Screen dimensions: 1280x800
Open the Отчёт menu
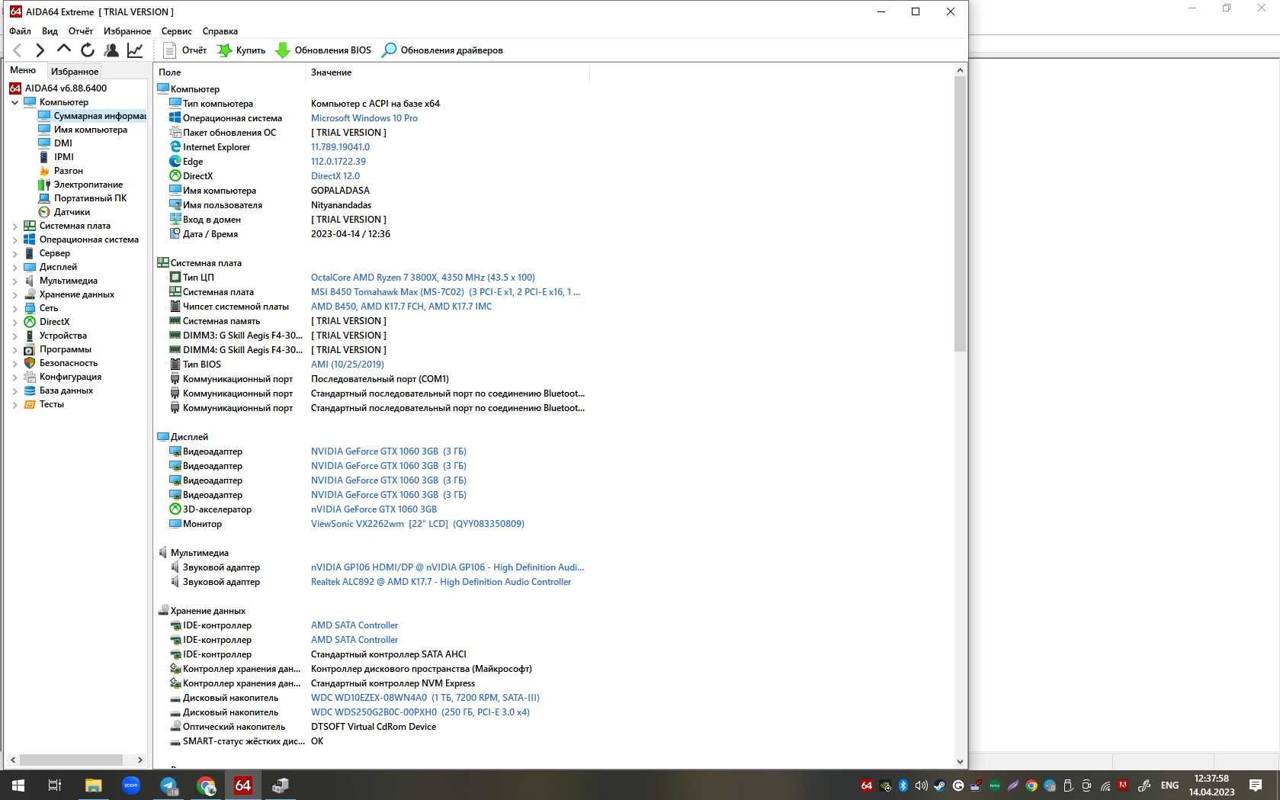click(81, 31)
